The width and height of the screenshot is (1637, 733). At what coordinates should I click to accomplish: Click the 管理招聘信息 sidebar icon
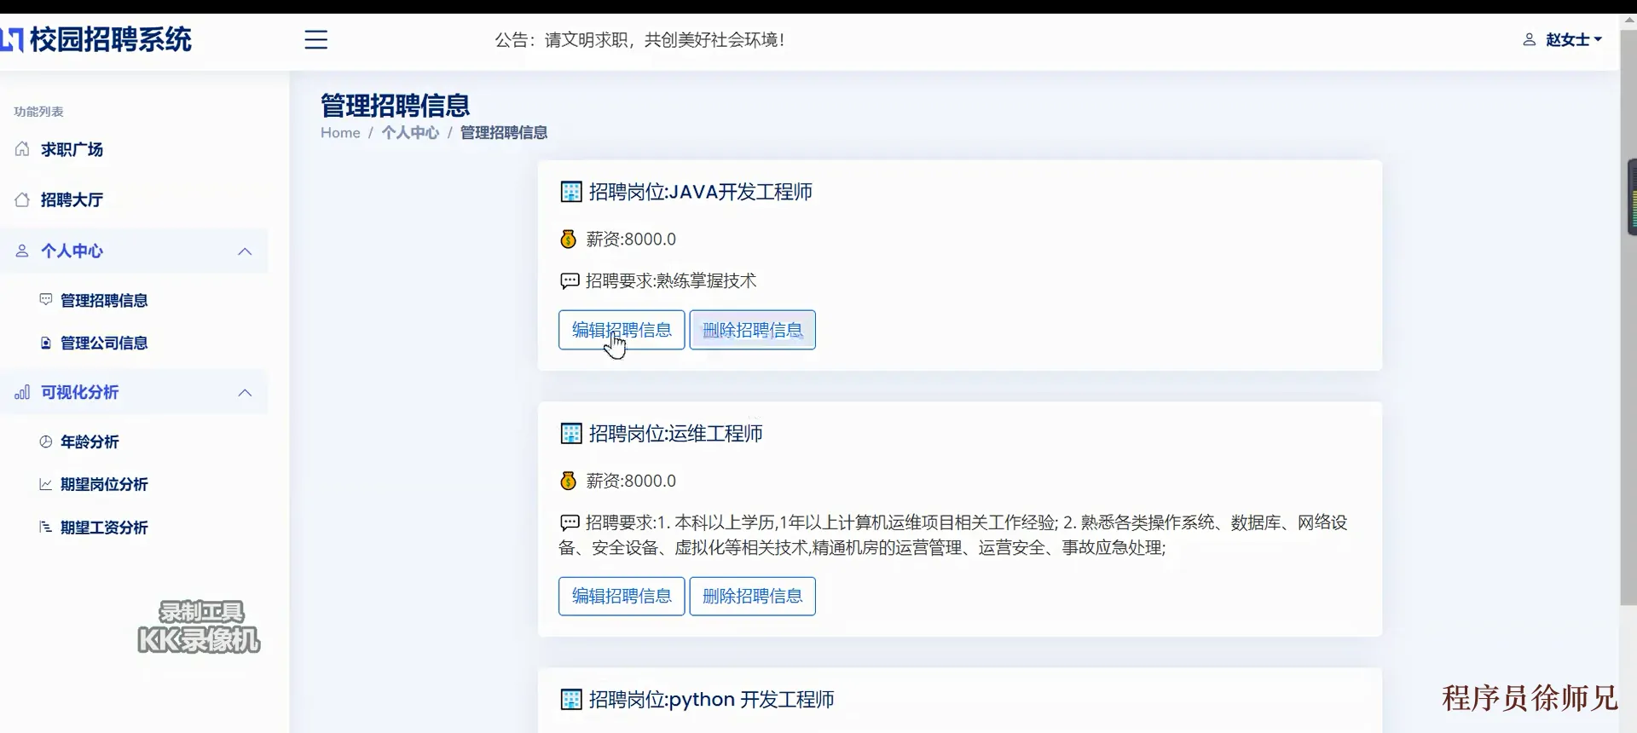click(46, 300)
